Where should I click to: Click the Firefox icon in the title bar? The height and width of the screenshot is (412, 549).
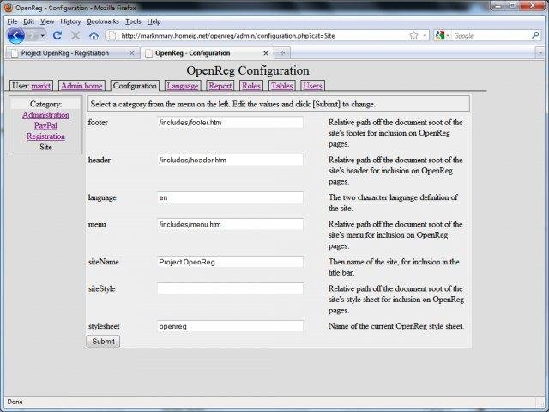tap(8, 8)
